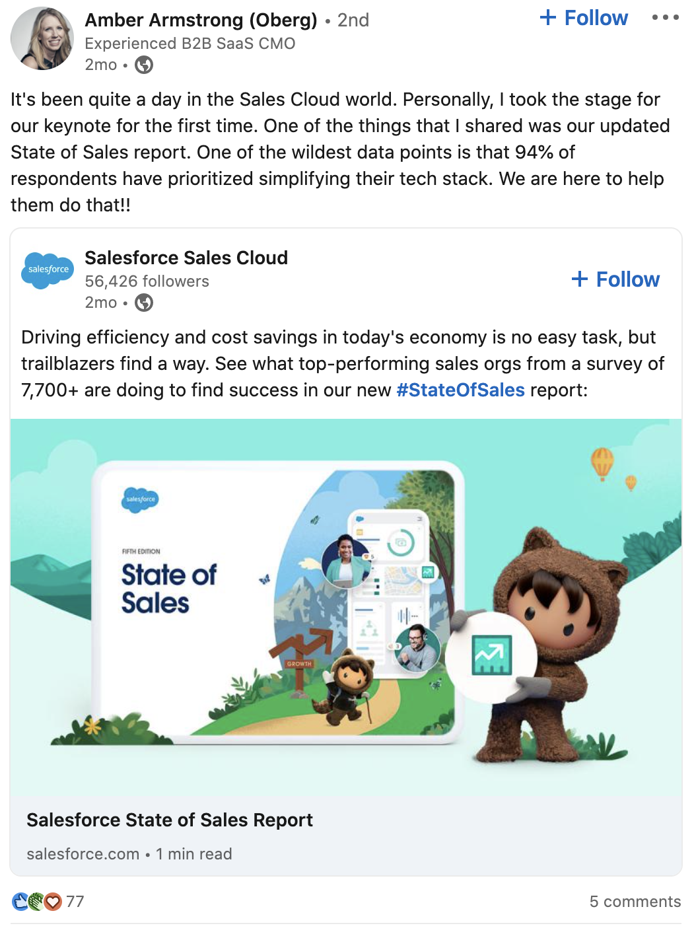View the 77 reactions list
The width and height of the screenshot is (696, 942).
(75, 901)
